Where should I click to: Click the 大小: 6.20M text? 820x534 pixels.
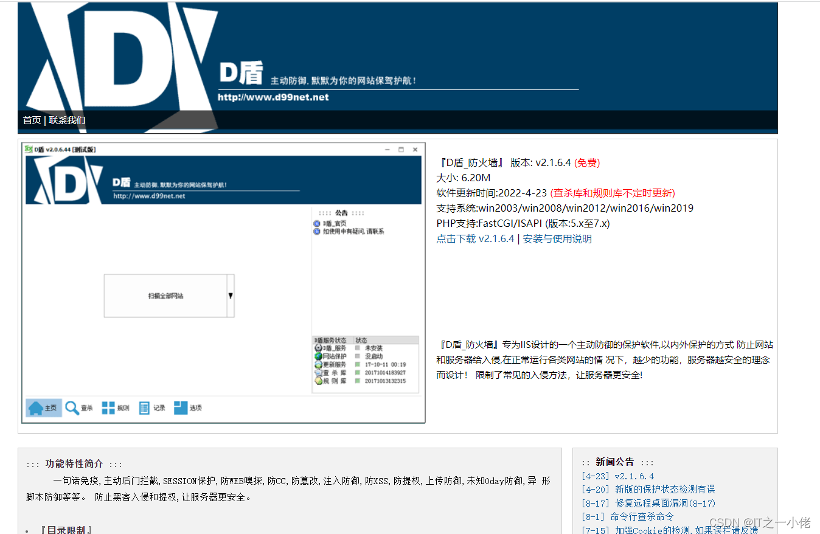[464, 178]
